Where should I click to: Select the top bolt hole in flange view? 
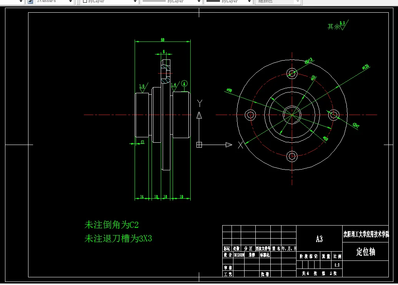(x=292, y=73)
